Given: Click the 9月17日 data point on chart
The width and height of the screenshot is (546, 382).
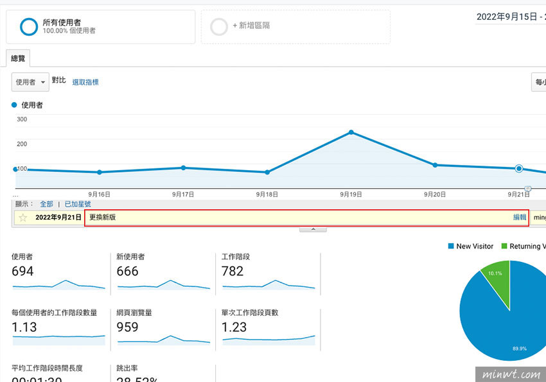Looking at the screenshot, I should pos(183,168).
